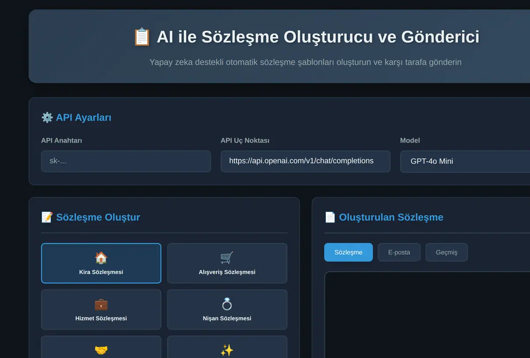Click the API Anahtarı label
The height and width of the screenshot is (358, 530).
pos(61,140)
